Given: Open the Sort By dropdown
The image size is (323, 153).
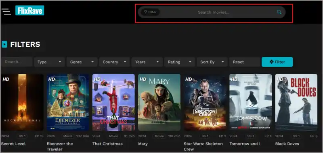Looking at the screenshot, I should (x=212, y=62).
